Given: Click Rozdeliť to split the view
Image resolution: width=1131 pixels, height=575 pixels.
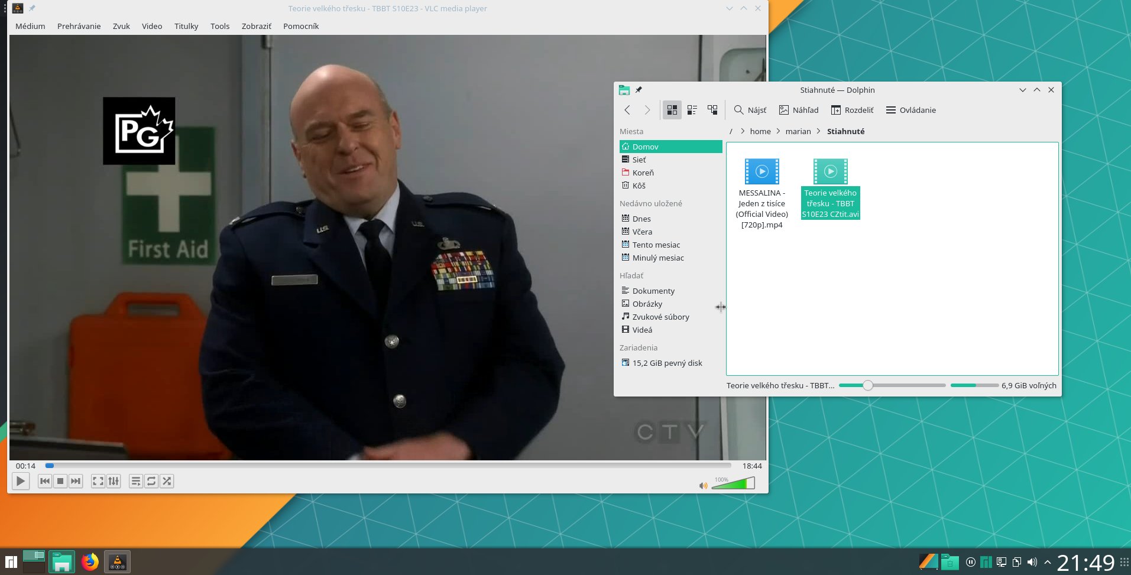Looking at the screenshot, I should [x=852, y=110].
